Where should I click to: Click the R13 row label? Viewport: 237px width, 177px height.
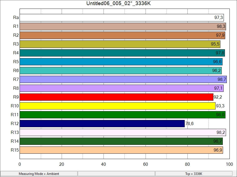pos(15,132)
